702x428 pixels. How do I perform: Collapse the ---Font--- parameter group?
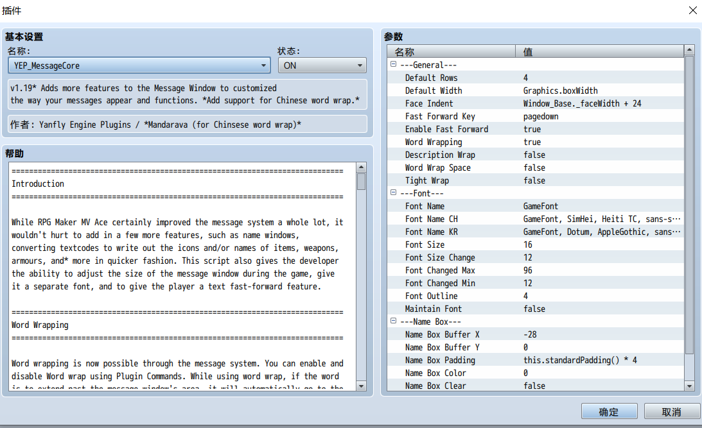[x=393, y=193]
